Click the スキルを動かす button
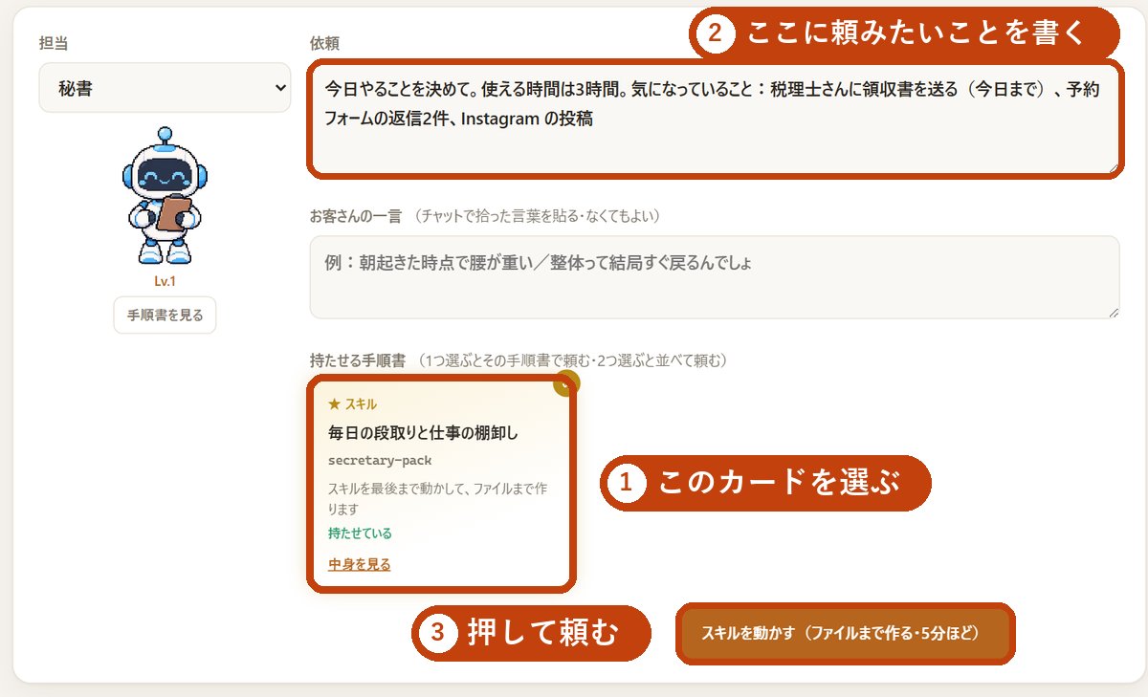The height and width of the screenshot is (697, 1148). [845, 633]
